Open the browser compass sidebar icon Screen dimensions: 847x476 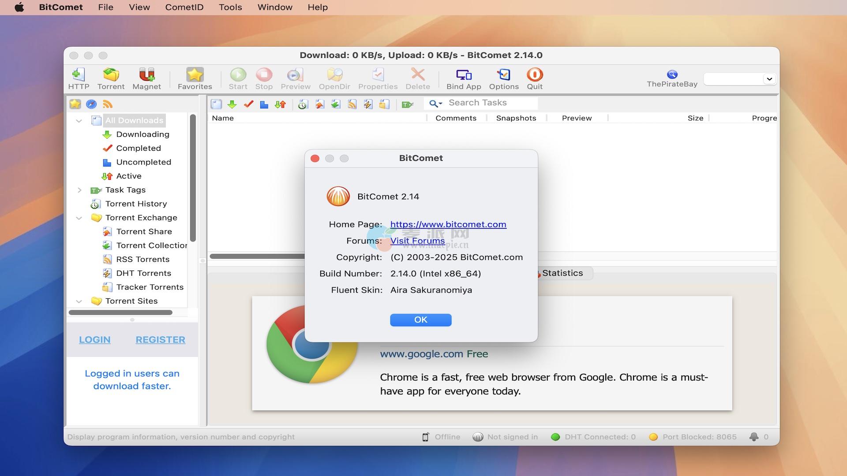coord(91,104)
